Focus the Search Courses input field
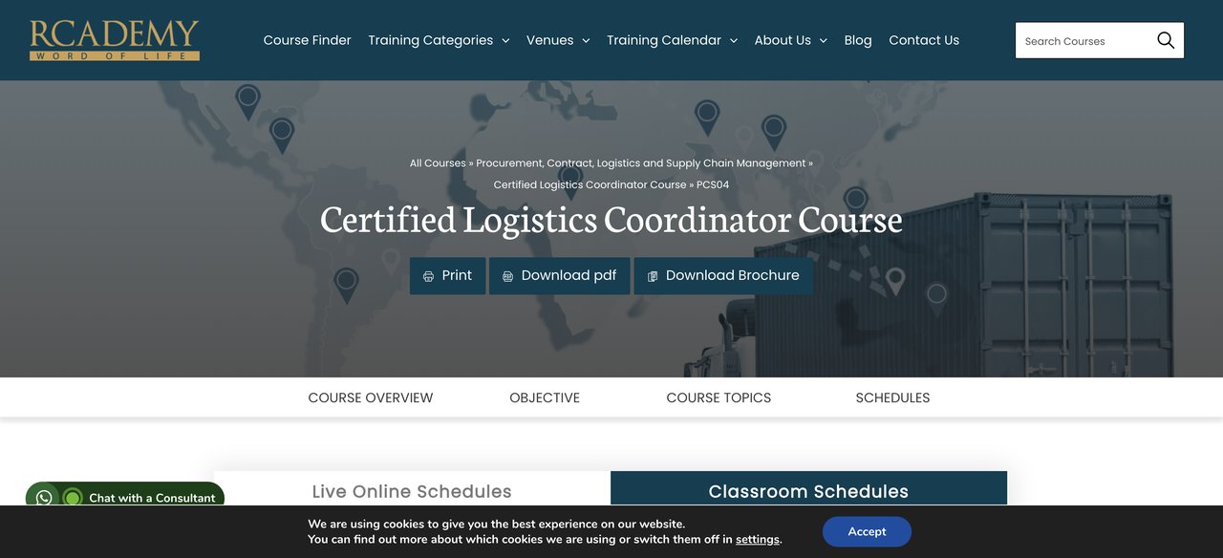 1084,41
